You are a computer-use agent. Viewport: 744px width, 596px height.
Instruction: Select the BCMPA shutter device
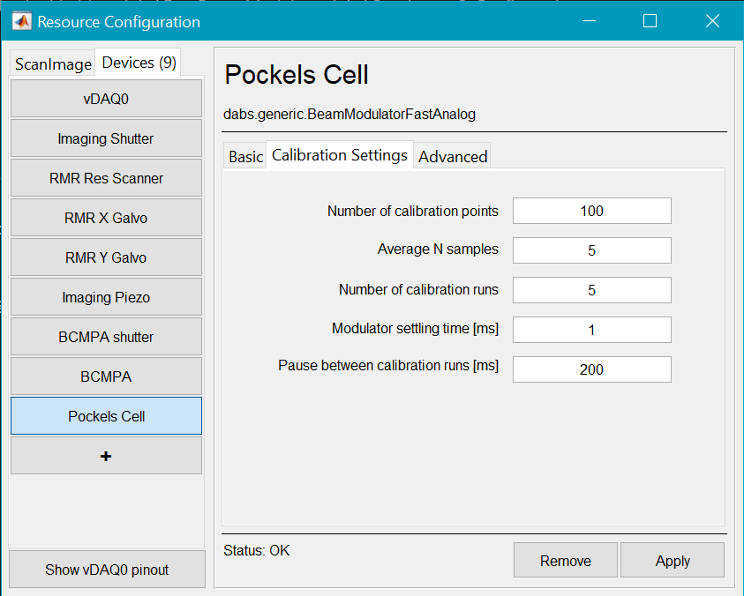tap(106, 337)
